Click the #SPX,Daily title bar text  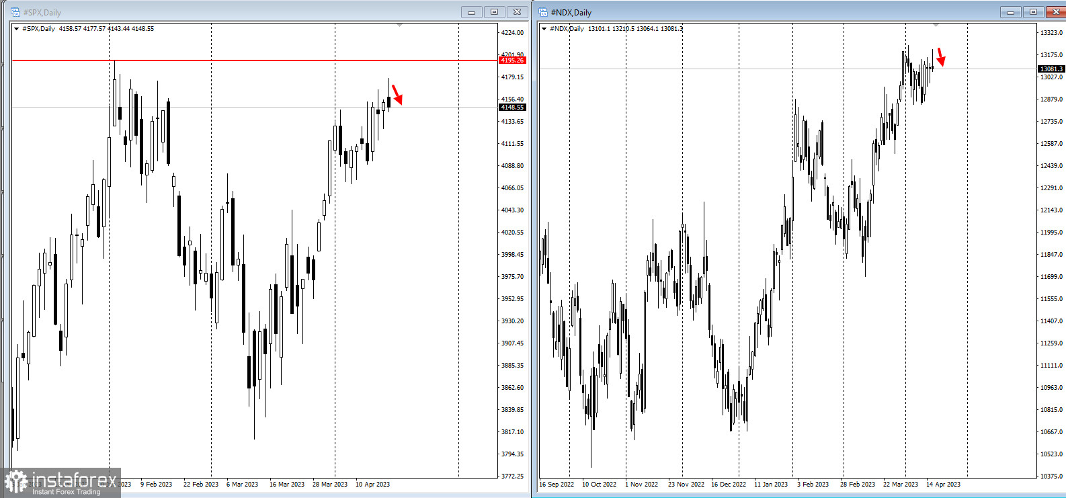[42, 13]
